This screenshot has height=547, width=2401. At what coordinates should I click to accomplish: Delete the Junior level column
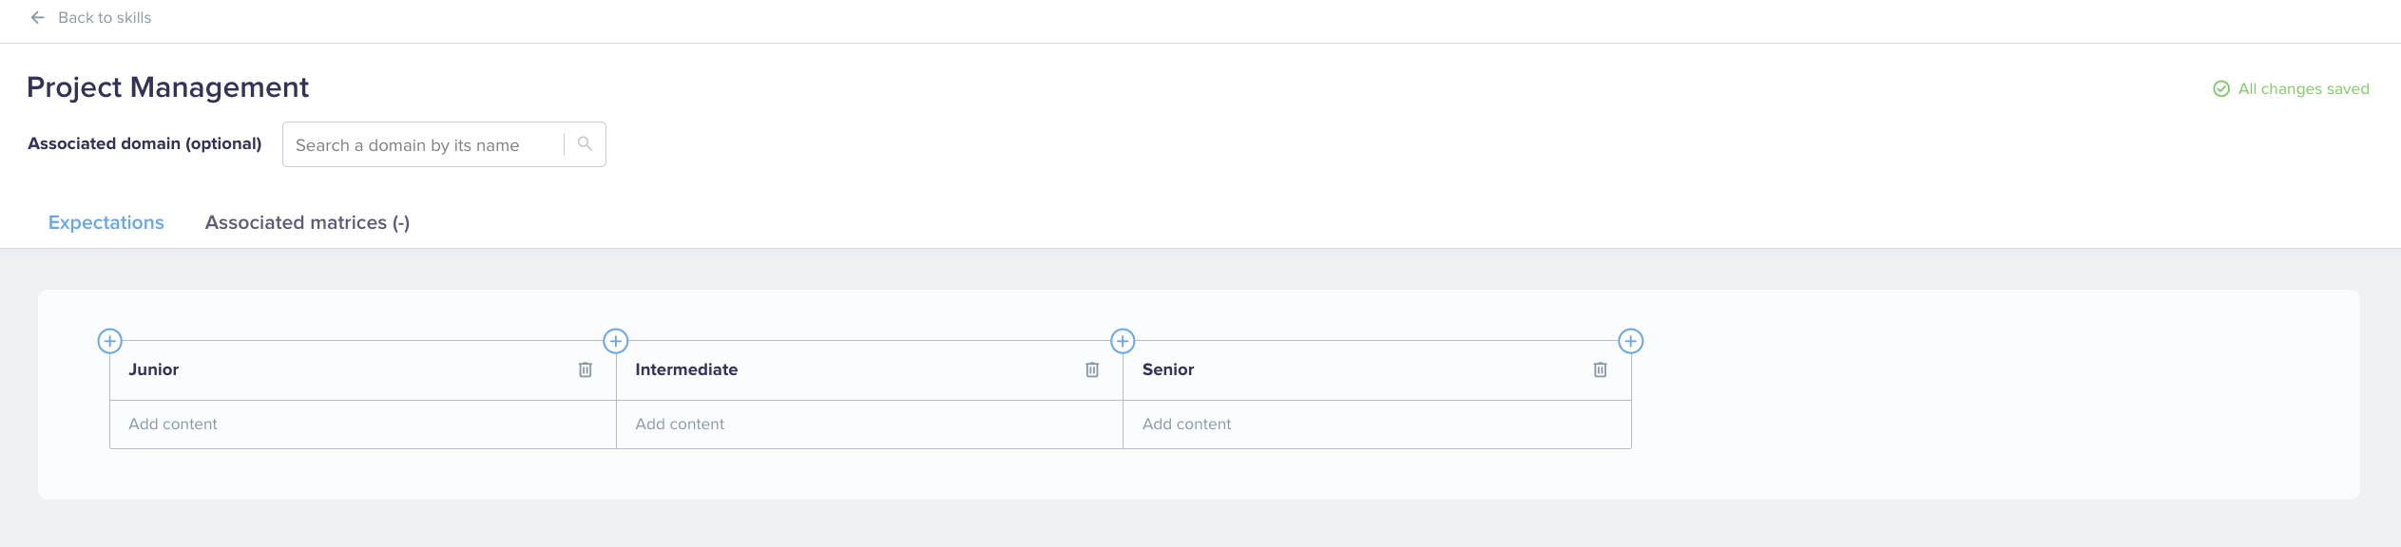[586, 369]
